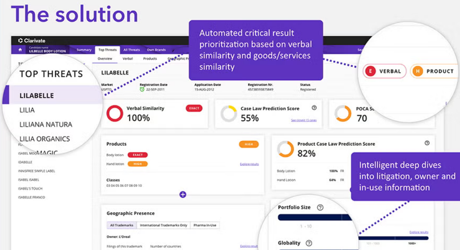
Task: Select LILIA in Top Threats list
Action: click(27, 110)
